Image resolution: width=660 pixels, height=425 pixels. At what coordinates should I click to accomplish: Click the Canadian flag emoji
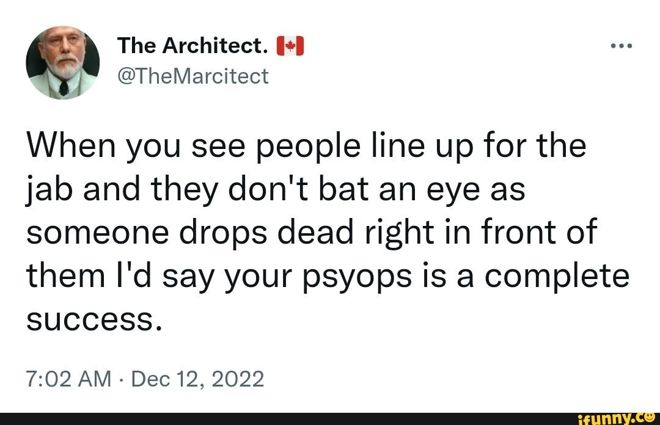point(290,44)
